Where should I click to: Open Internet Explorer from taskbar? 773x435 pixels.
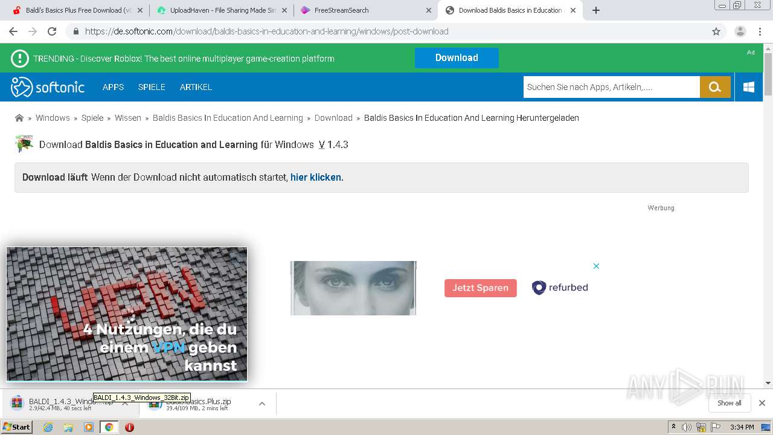[x=48, y=427]
